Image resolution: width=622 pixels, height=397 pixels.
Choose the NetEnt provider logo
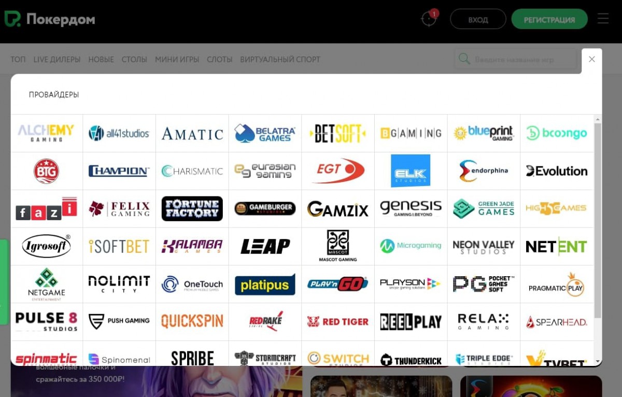click(x=556, y=247)
